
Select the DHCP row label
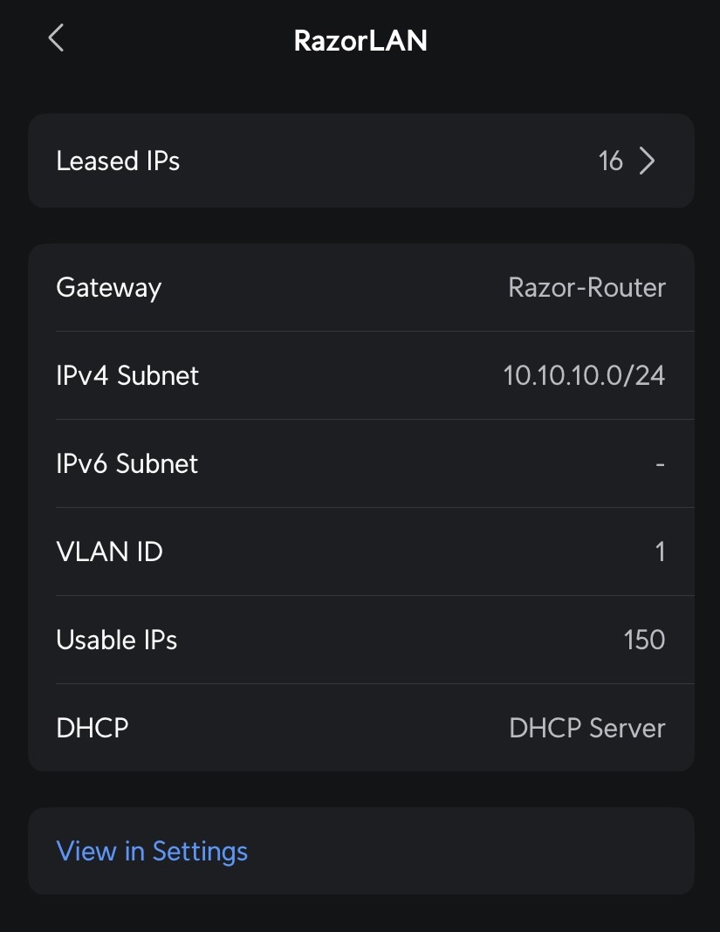92,729
